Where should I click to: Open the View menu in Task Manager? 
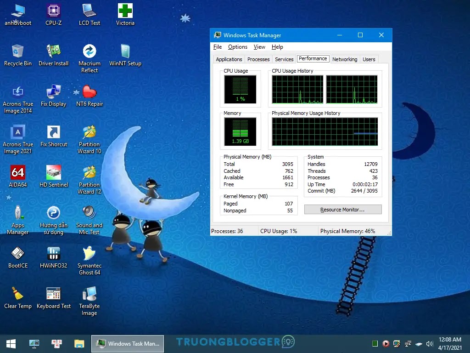[x=259, y=47]
